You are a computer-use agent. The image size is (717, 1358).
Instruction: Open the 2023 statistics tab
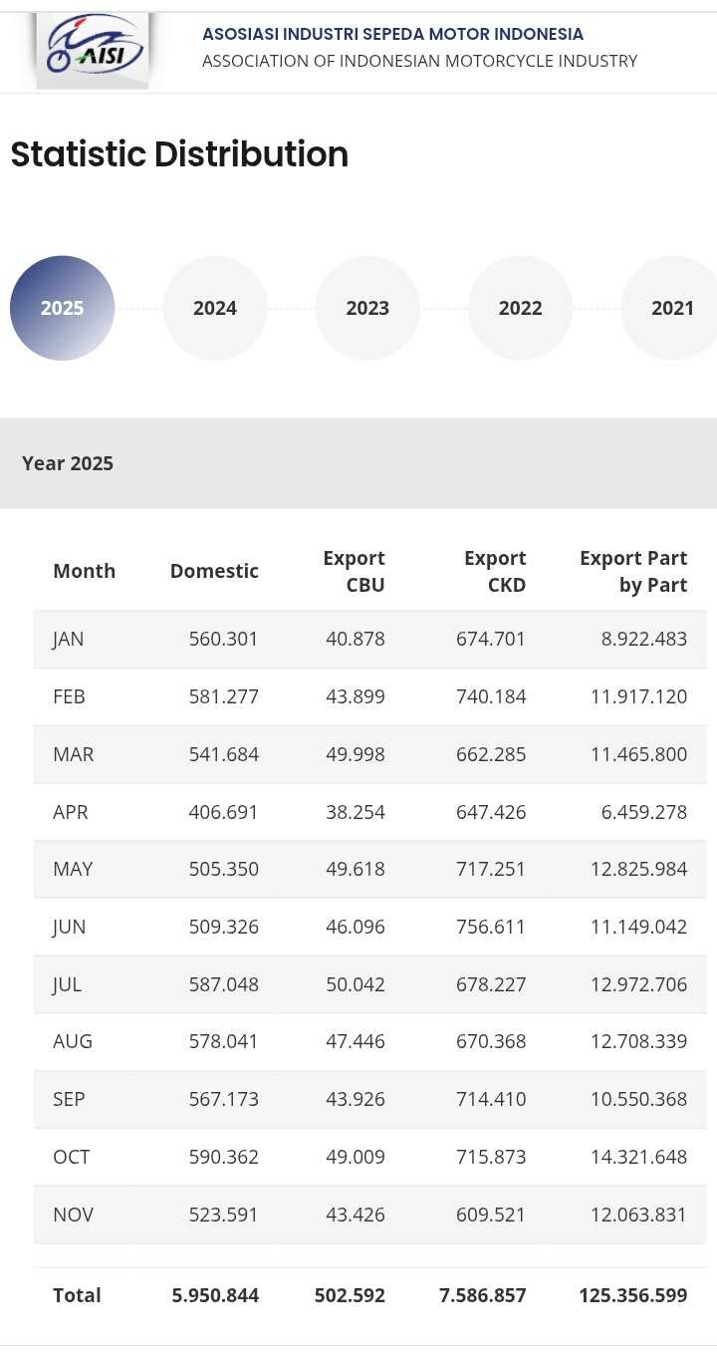tap(367, 308)
